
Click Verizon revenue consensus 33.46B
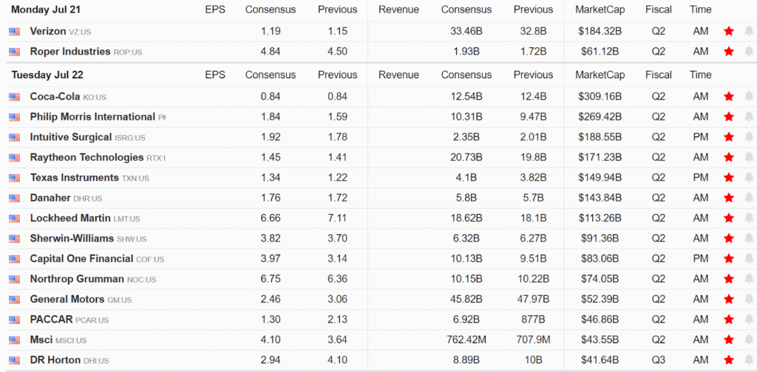coord(466,31)
